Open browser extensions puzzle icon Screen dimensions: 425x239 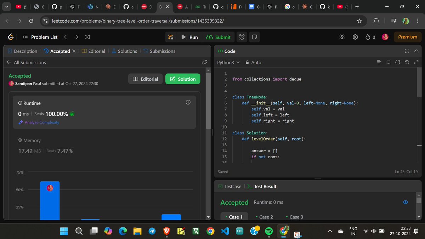[376, 21]
